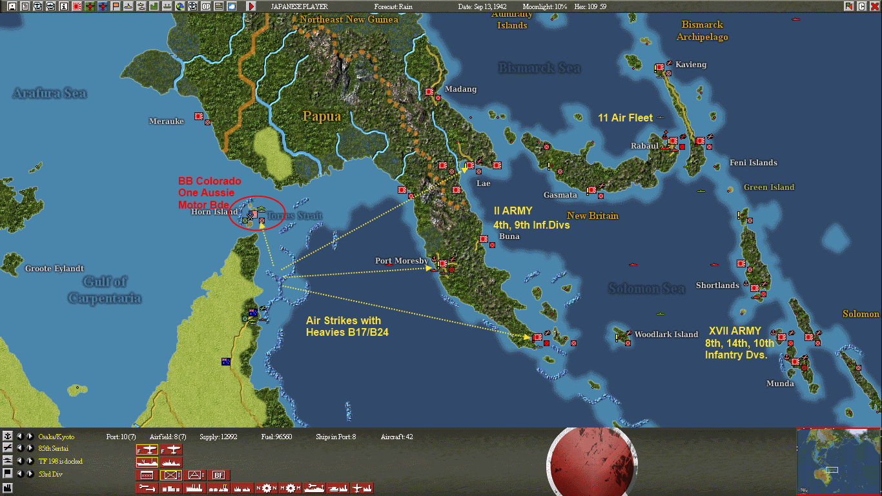Toggle the fighter filter button without yellow outline
This screenshot has height=496, width=882.
[x=171, y=449]
